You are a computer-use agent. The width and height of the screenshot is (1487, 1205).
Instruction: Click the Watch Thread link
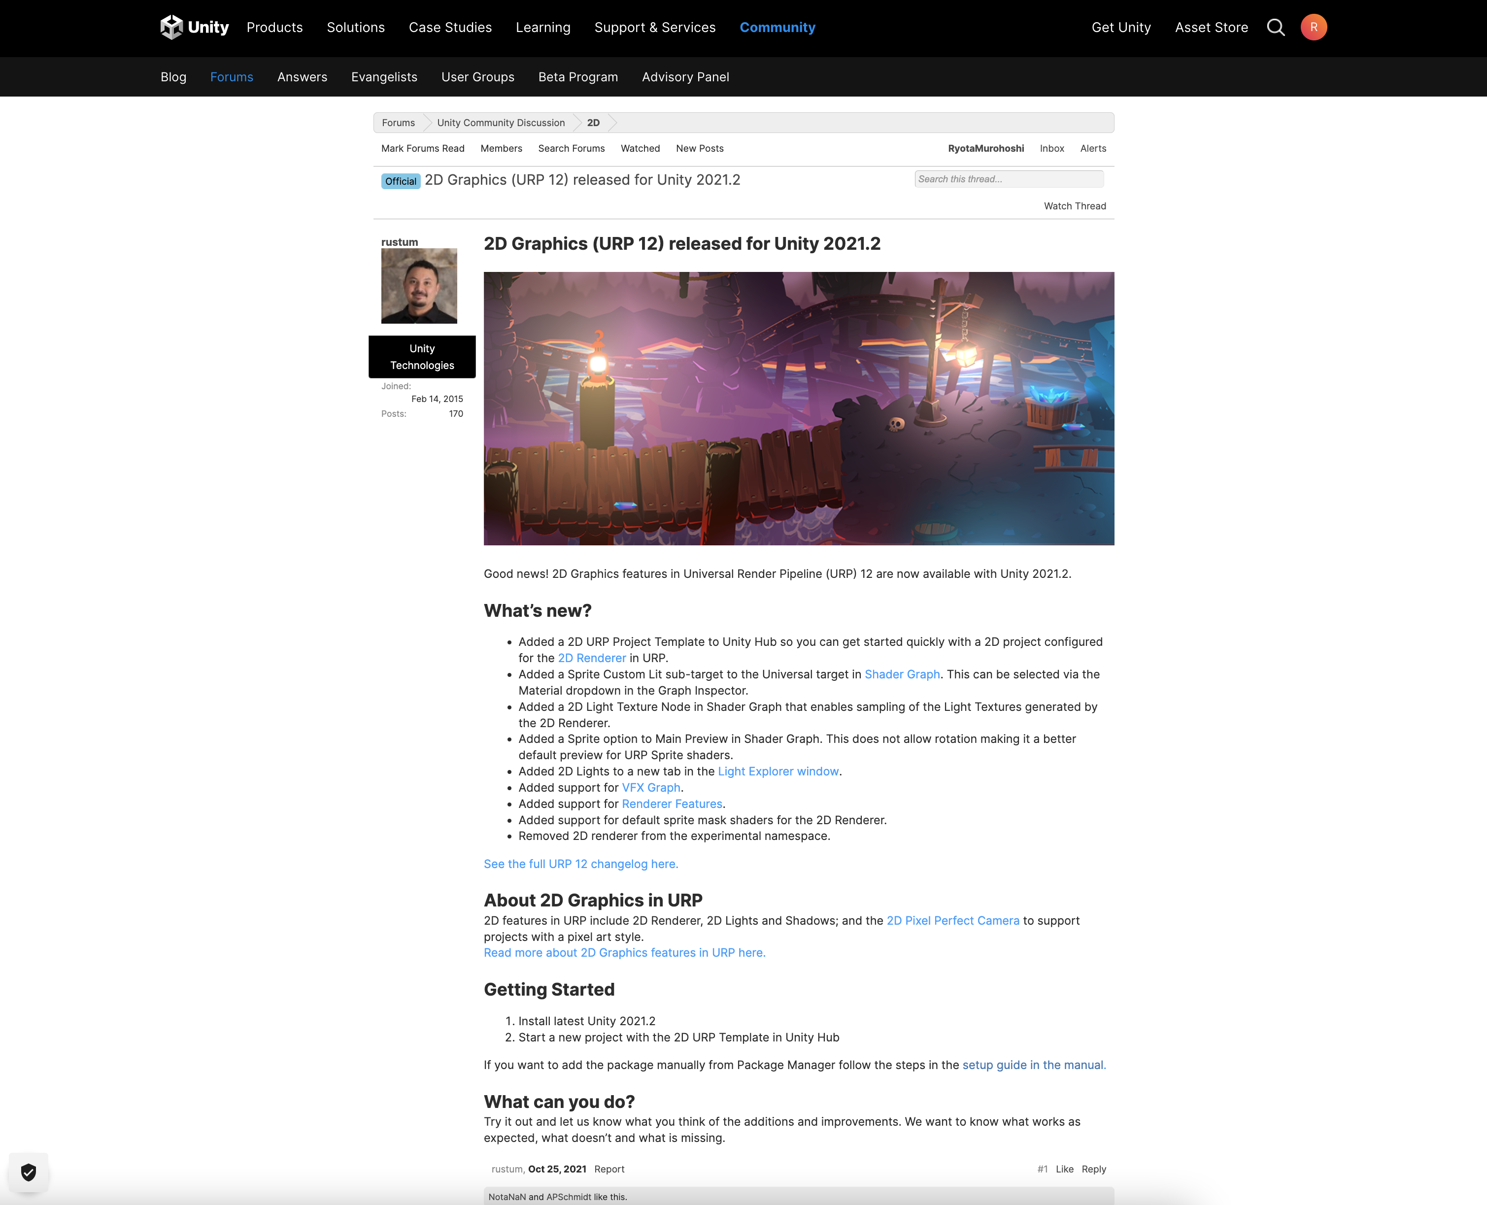(1074, 206)
